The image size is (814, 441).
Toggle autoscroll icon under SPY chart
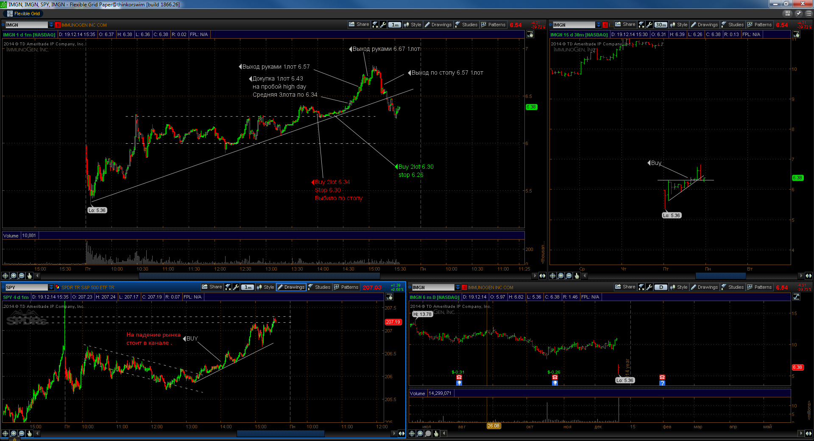point(401,433)
